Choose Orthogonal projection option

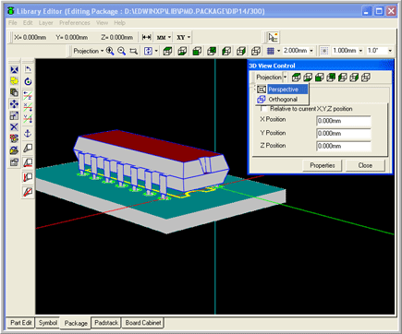pyautogui.click(x=283, y=100)
